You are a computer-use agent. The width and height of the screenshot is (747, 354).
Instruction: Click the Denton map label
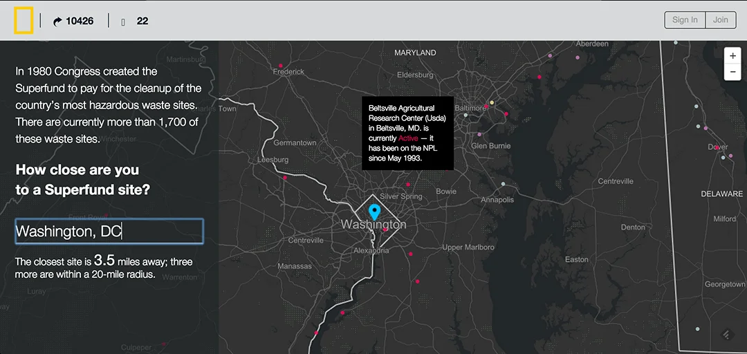click(x=633, y=227)
